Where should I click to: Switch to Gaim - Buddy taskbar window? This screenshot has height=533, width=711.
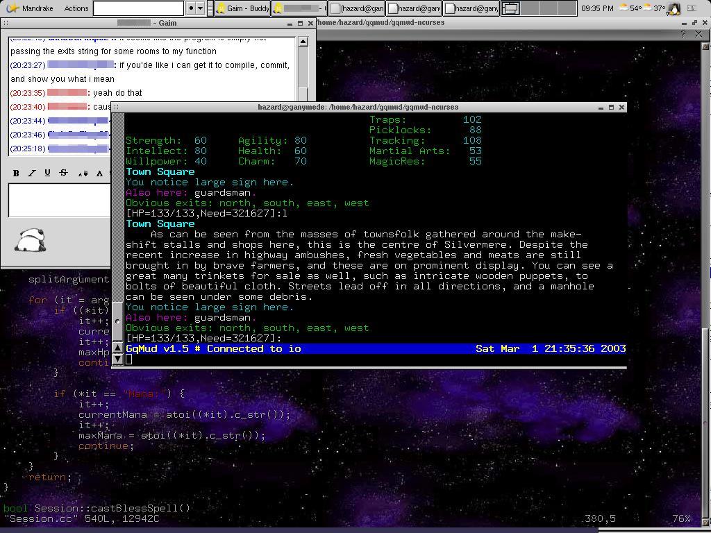tap(242, 8)
